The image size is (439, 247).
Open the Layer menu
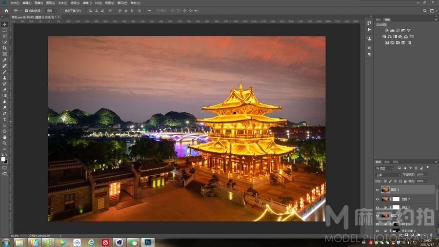click(x=51, y=3)
